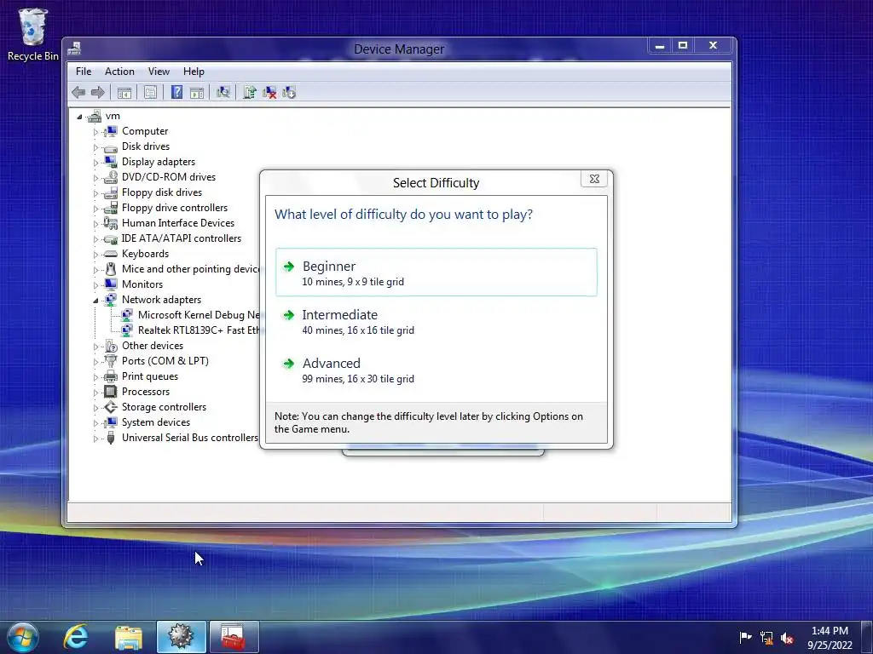Select the Microsoft Kernel Debug network adapter
The image size is (873, 654).
[x=199, y=315]
